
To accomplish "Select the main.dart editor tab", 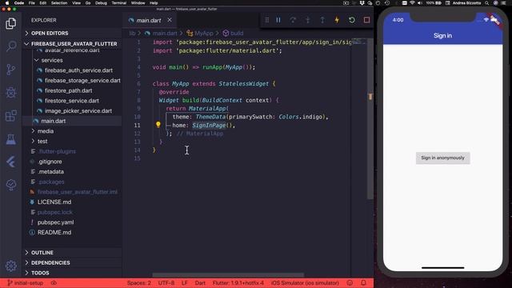I will pyautogui.click(x=149, y=20).
